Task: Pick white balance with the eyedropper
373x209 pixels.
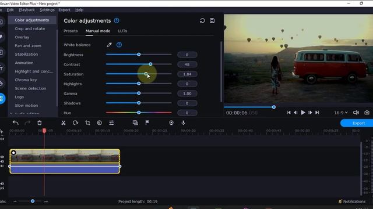Action: click(109, 45)
